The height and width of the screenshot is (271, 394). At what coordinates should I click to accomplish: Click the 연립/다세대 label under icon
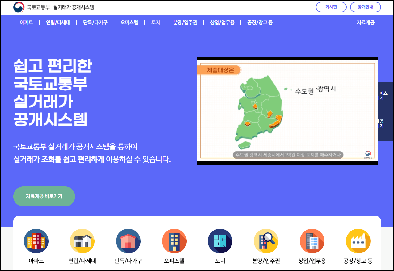(82, 261)
